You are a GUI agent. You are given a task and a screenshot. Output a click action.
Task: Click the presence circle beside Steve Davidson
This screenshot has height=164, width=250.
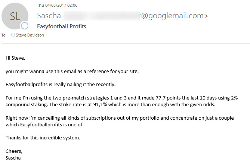coord(13,35)
